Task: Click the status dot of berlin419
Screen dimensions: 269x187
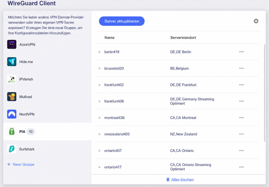Action: pyautogui.click(x=99, y=52)
